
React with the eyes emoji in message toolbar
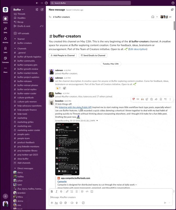click(138, 99)
